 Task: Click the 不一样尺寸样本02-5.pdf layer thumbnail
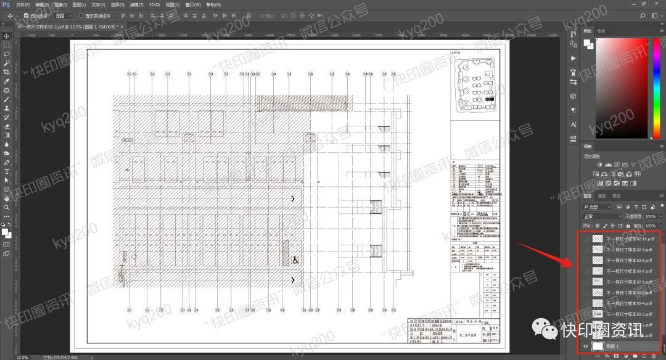[x=598, y=292]
